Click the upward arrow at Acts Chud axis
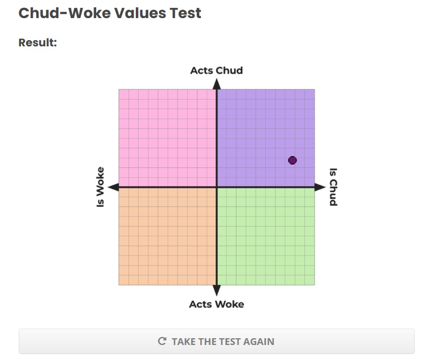The height and width of the screenshot is (358, 430). point(217,84)
